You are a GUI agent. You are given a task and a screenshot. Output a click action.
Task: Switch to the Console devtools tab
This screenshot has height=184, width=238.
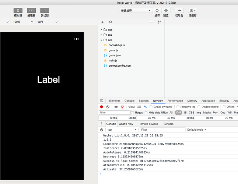[129, 101]
